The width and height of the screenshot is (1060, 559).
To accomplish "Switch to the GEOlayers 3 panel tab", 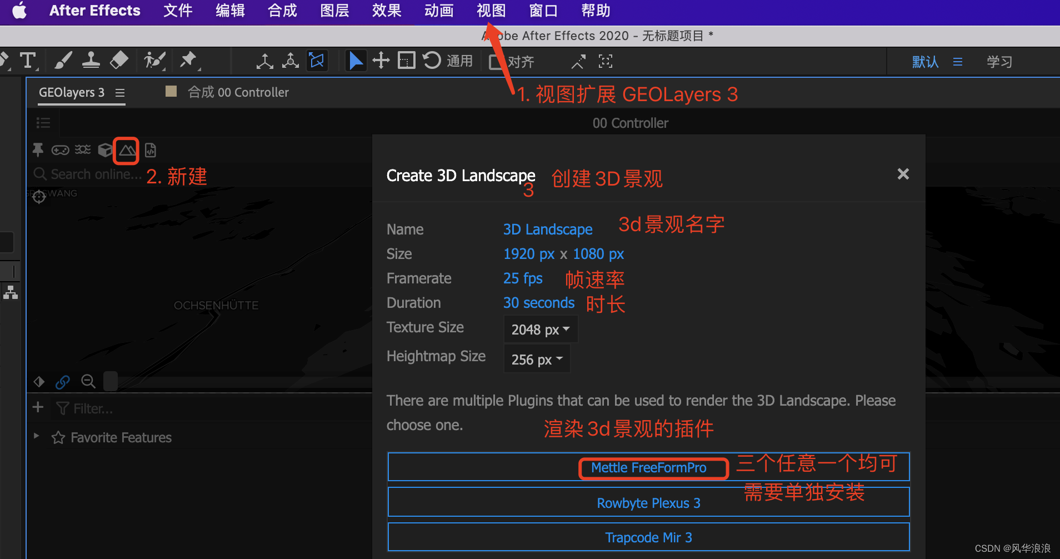I will point(72,92).
